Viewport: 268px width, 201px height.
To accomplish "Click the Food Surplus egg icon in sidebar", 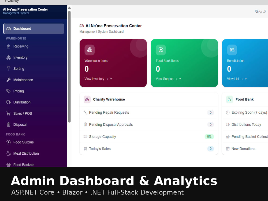I will (9, 142).
